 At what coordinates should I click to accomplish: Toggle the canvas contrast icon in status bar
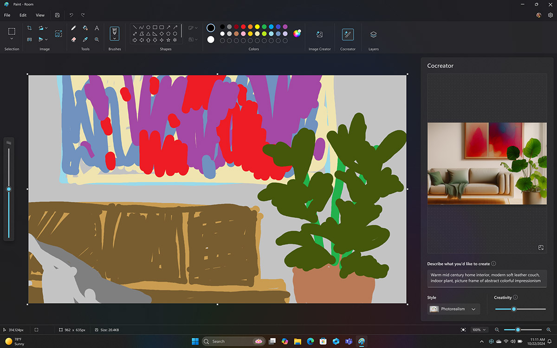[463, 329]
